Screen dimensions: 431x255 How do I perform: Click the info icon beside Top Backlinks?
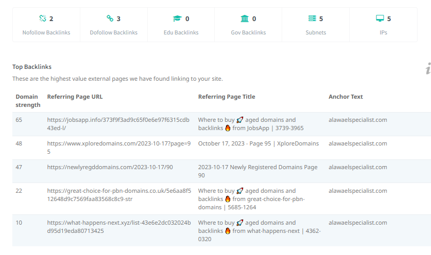point(428,68)
